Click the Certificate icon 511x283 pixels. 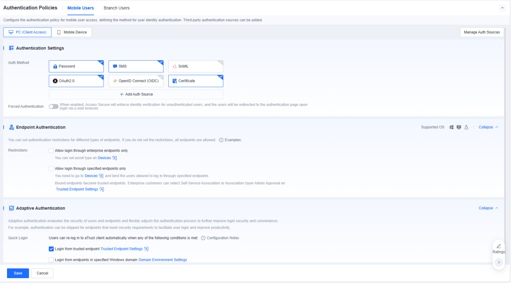click(x=175, y=81)
